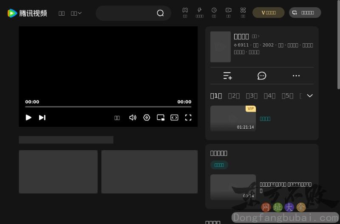Image resolution: width=340 pixels, height=224 pixels.
Task: Click the search magnifier icon
Action: [x=160, y=13]
